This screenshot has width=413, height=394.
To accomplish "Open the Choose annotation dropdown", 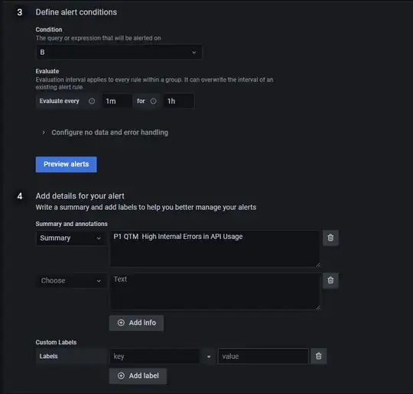I will point(71,281).
